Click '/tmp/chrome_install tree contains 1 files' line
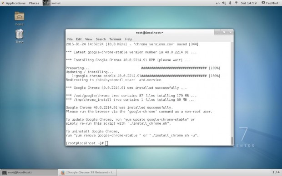282x176 pixels. pyautogui.click(x=130, y=100)
